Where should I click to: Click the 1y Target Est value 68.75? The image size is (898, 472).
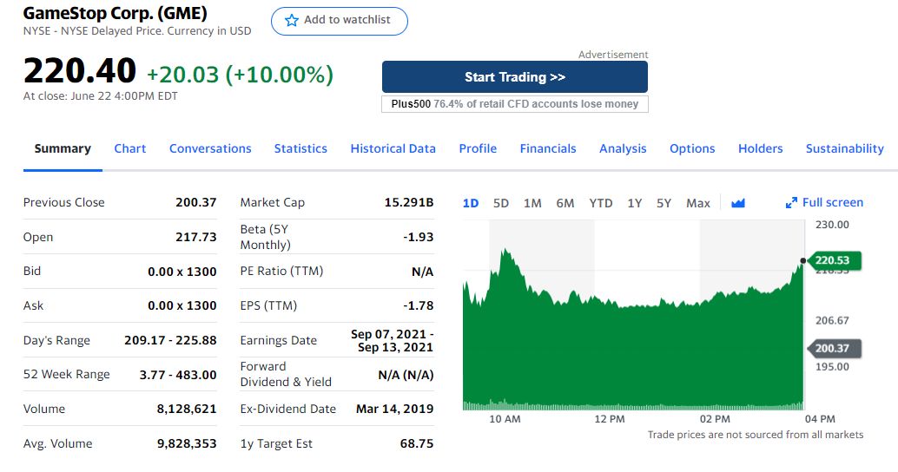417,443
